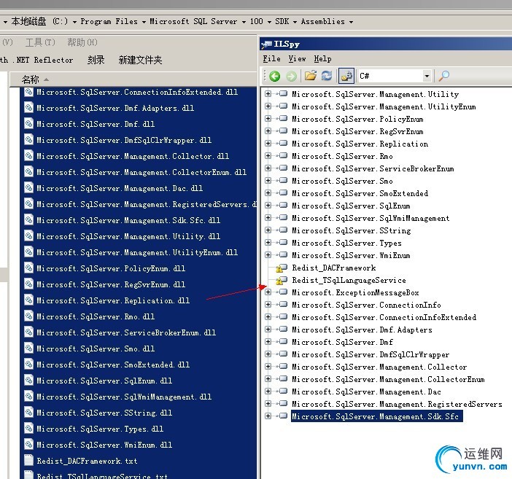This screenshot has height=479, width=512.
Task: Click text file icon of Redist_DACFramework.txt
Action: 28,461
